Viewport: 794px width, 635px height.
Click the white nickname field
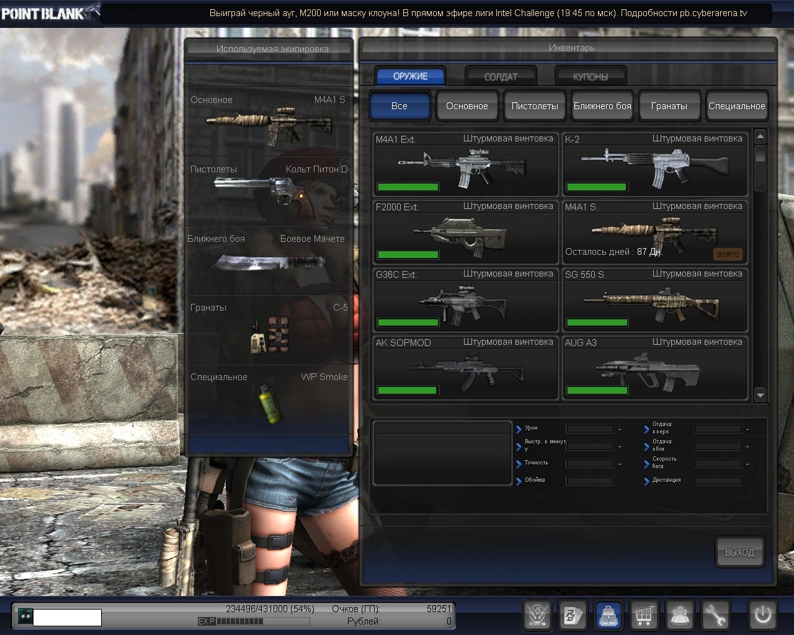point(67,617)
